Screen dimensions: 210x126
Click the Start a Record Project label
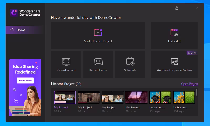click(x=98, y=41)
